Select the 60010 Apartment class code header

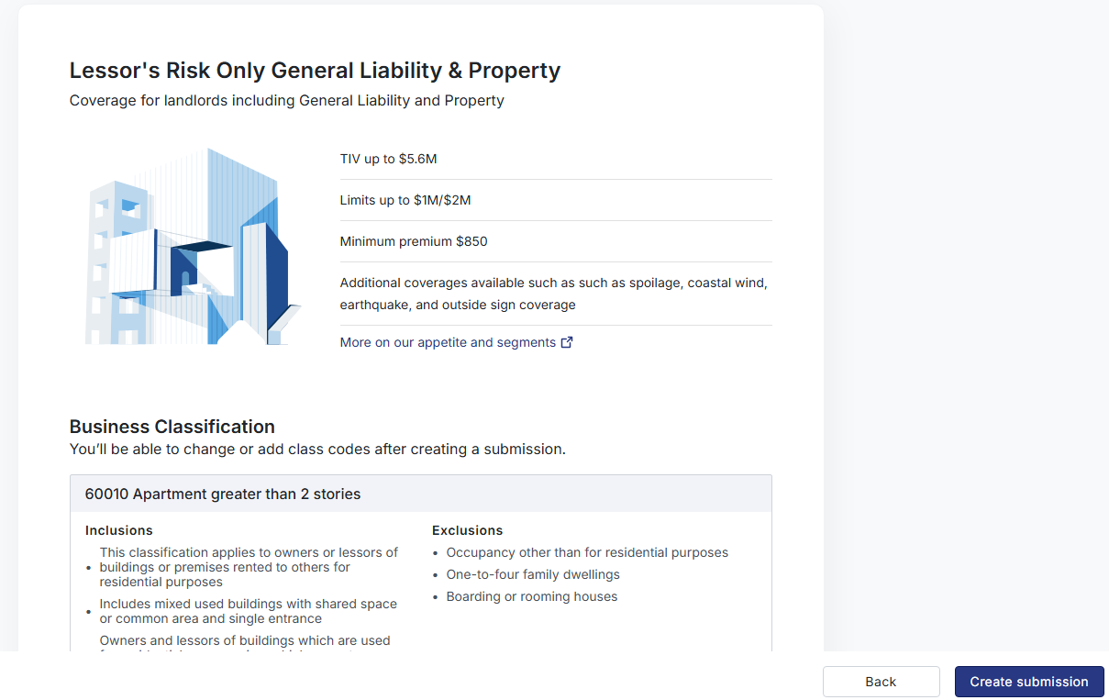[223, 494]
